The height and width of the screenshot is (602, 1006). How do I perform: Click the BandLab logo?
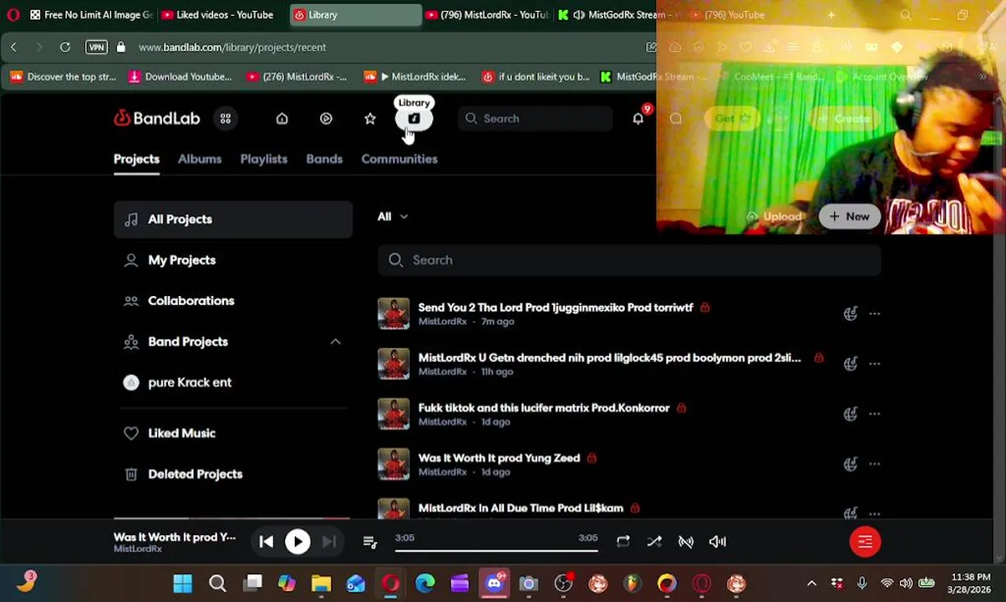tap(157, 119)
